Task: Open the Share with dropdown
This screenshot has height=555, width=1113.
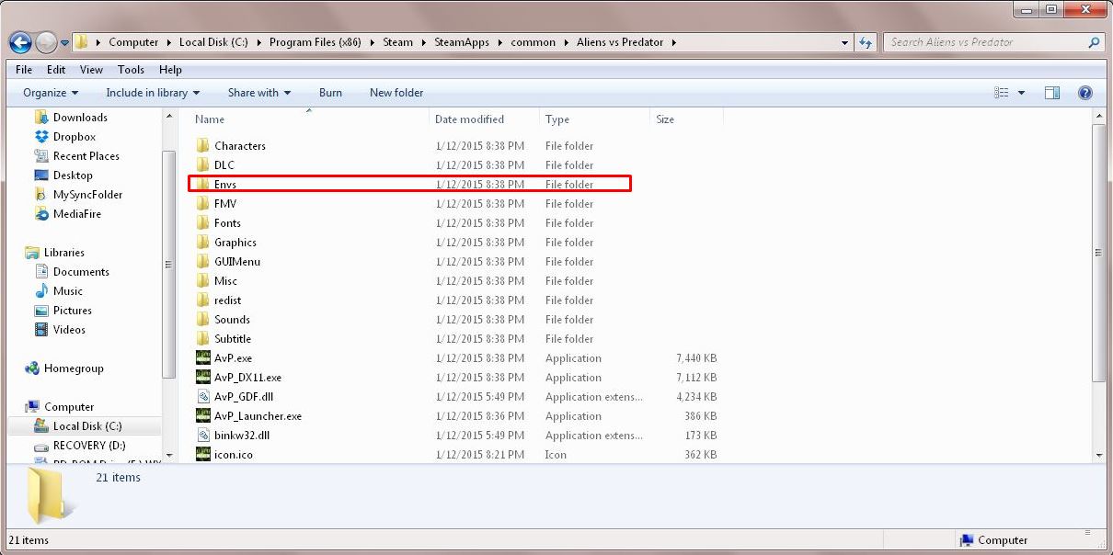Action: coord(259,93)
